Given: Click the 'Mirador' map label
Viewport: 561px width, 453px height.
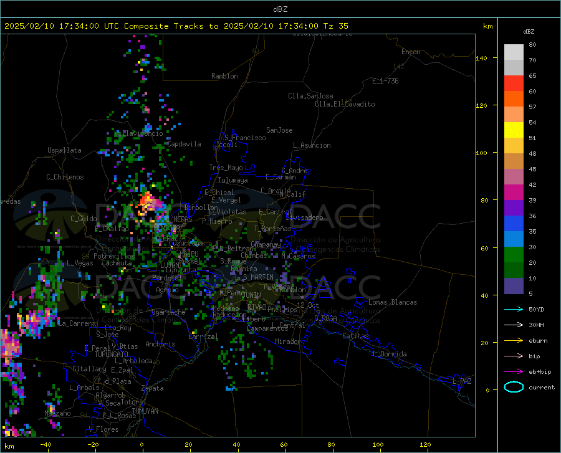Looking at the screenshot, I should (287, 341).
